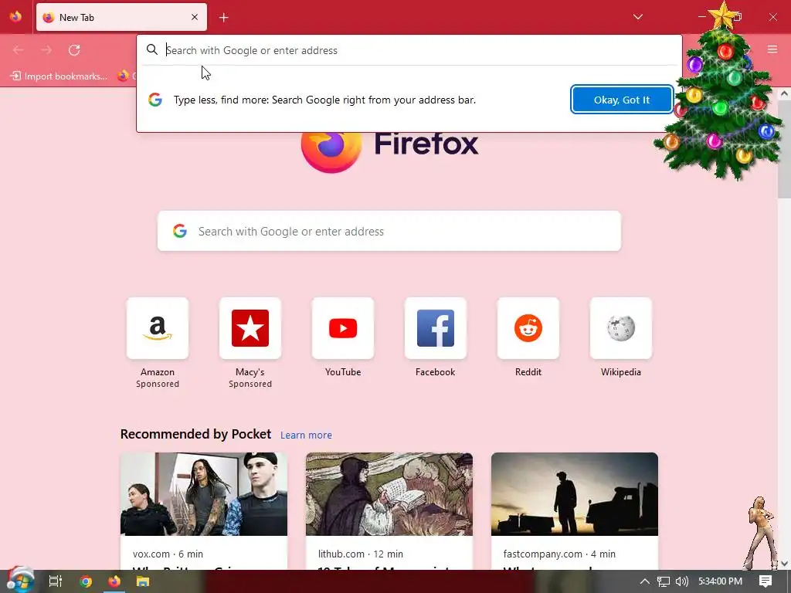Viewport: 791px width, 593px height.
Task: Dismiss the tip with Okay, Got It
Action: click(622, 100)
